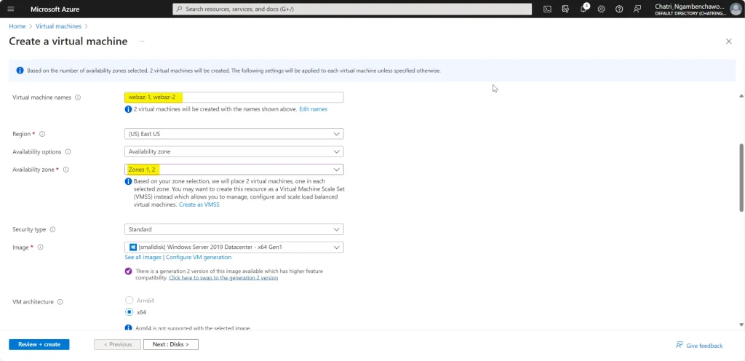Click info icon next to Availability options
This screenshot has width=745, height=361.
pyautogui.click(x=68, y=152)
